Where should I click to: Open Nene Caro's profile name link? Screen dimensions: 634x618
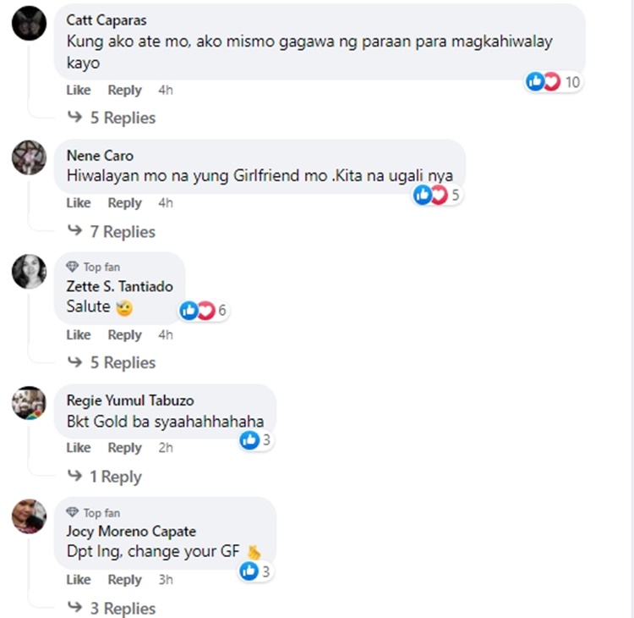[100, 156]
